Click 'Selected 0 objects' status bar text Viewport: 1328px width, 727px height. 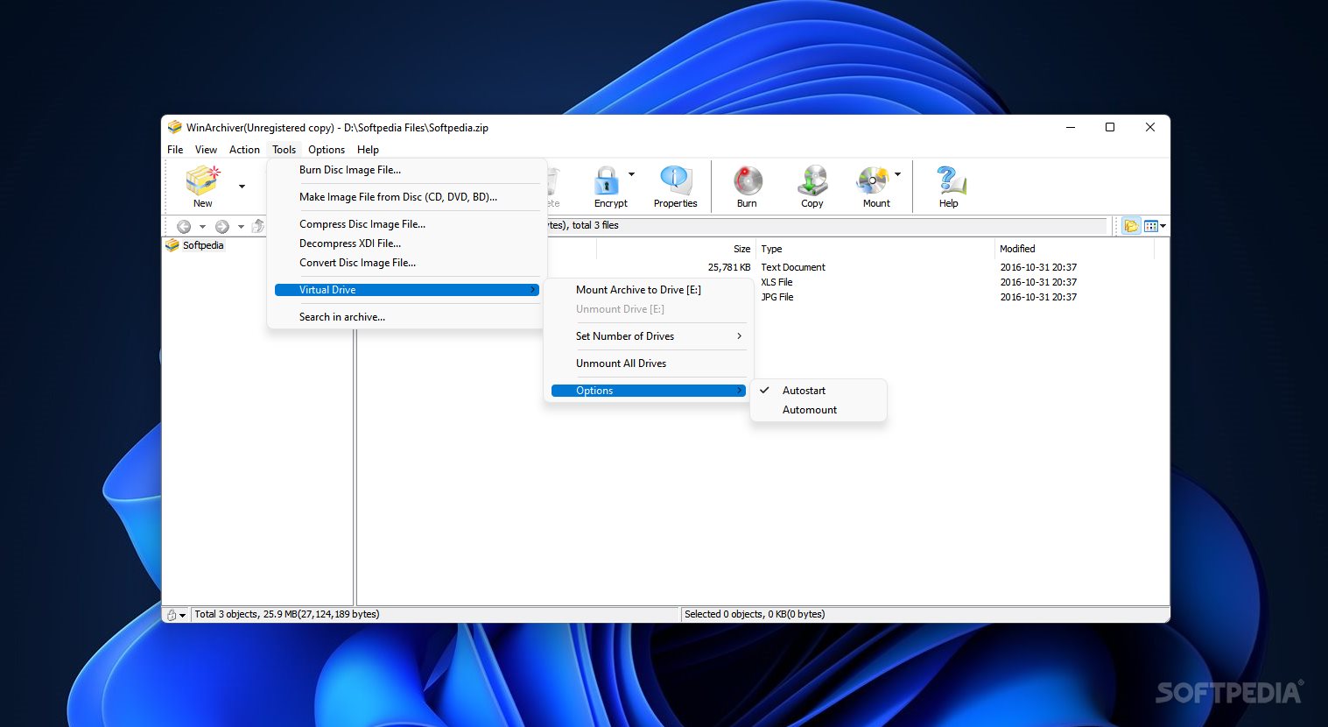pos(755,614)
